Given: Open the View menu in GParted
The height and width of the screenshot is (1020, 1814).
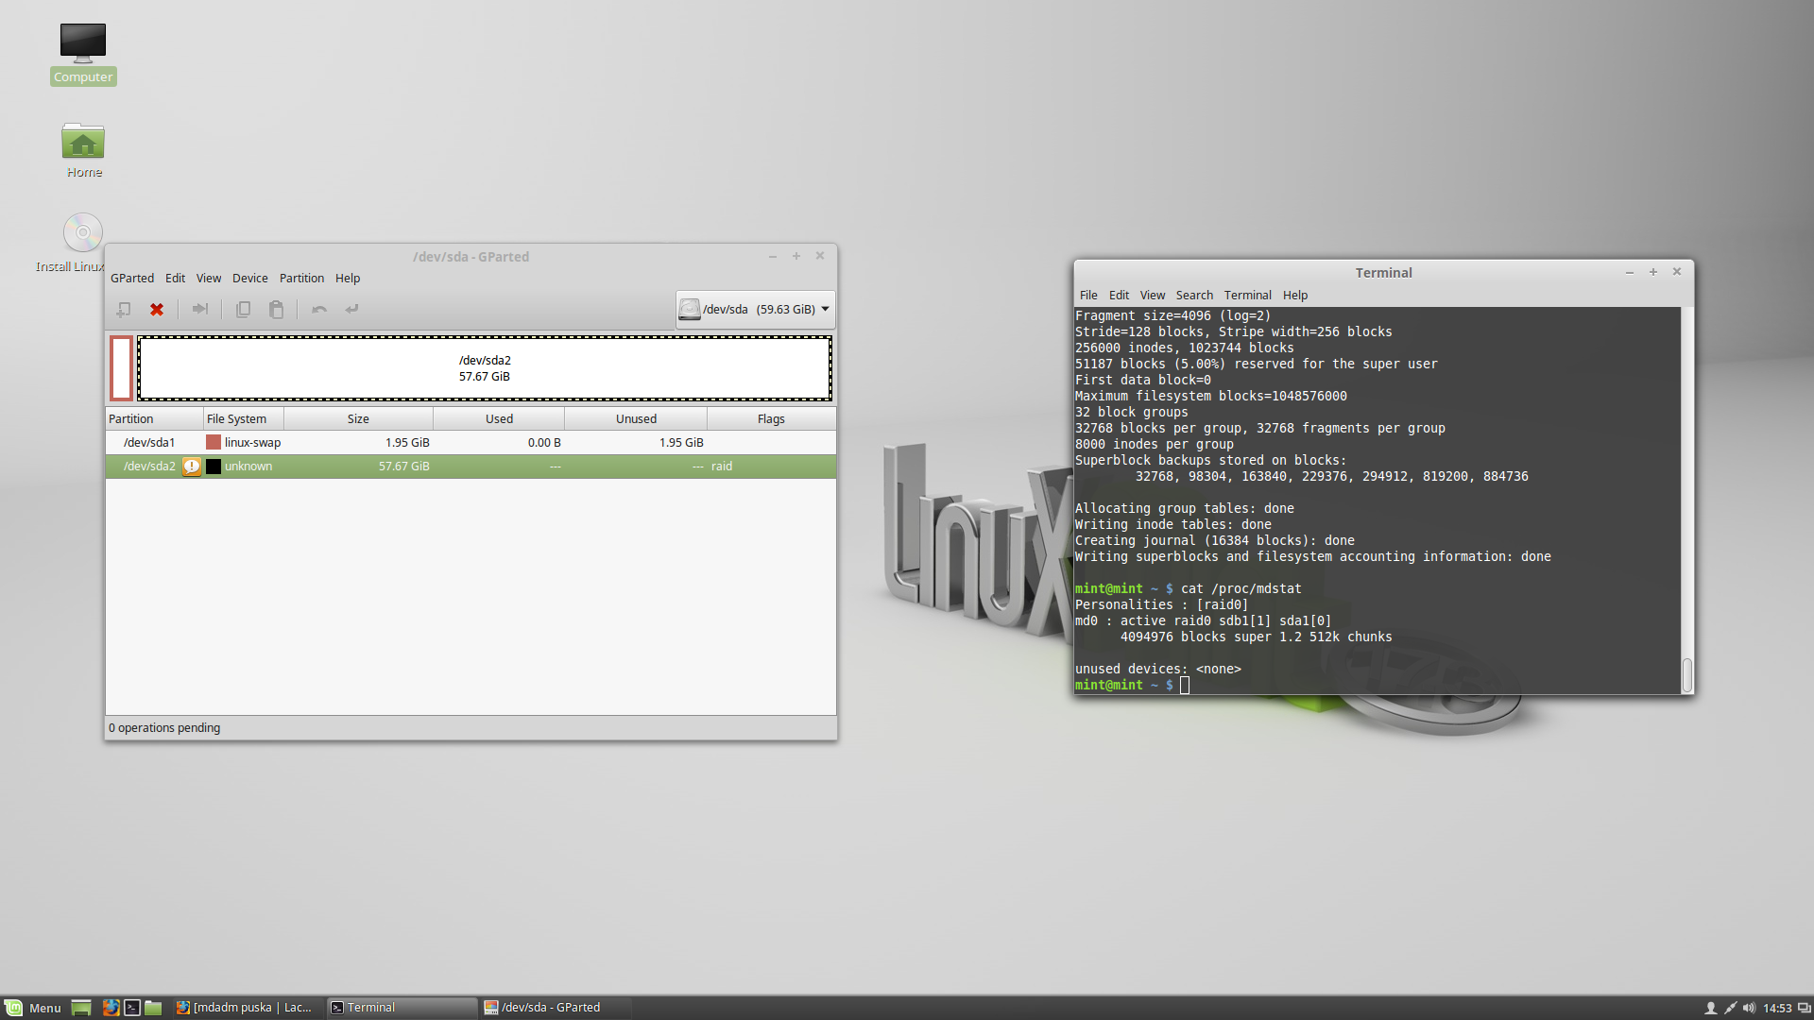Looking at the screenshot, I should click(x=209, y=278).
